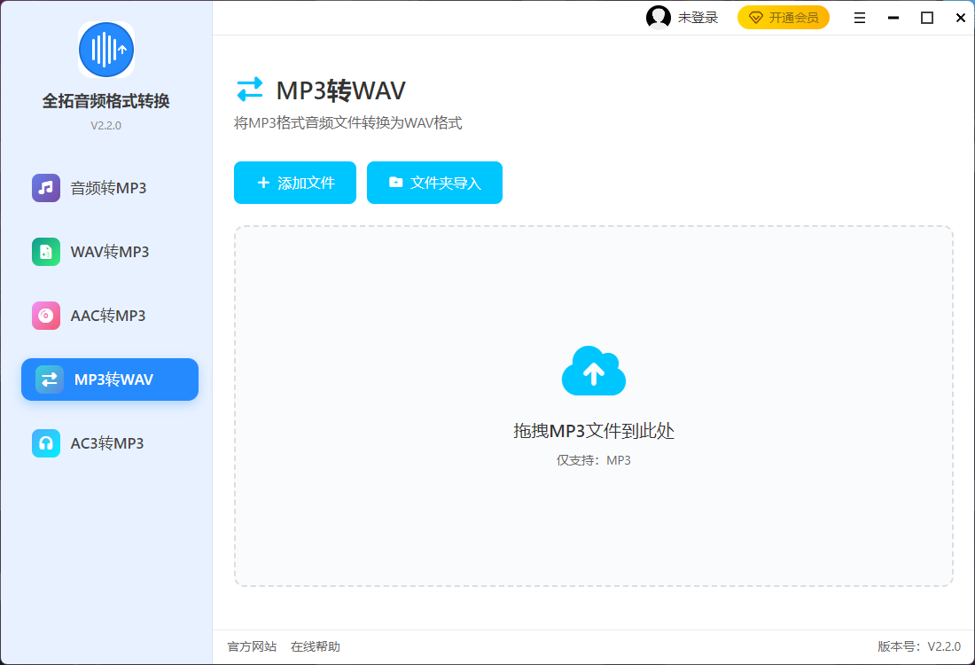This screenshot has width=975, height=665.
Task: Select 音频转MP3 in the sidebar
Action: (108, 188)
